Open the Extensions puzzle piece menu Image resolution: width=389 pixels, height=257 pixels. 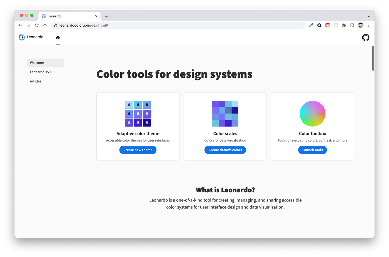click(x=344, y=25)
